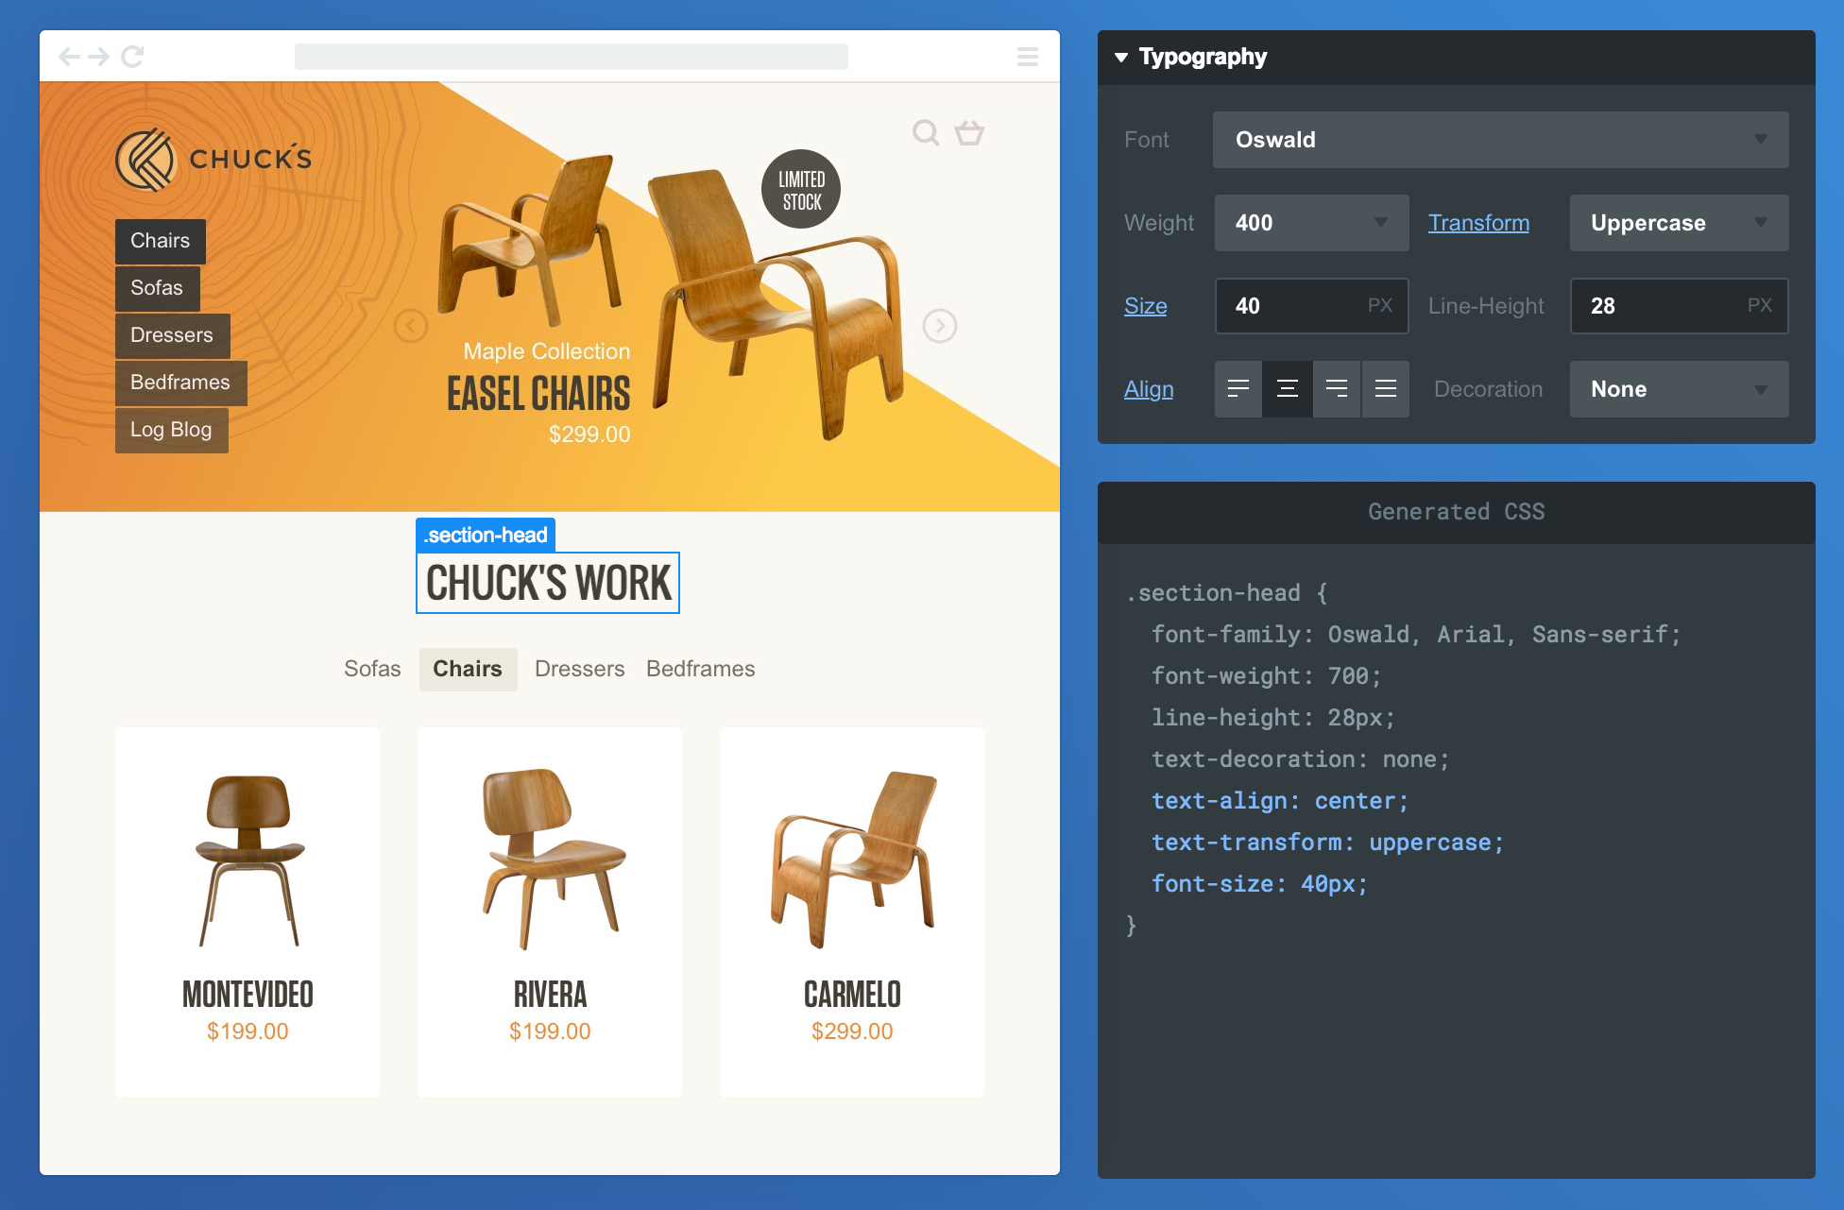
Task: Open the Carmelo chair image
Action: coord(854,860)
